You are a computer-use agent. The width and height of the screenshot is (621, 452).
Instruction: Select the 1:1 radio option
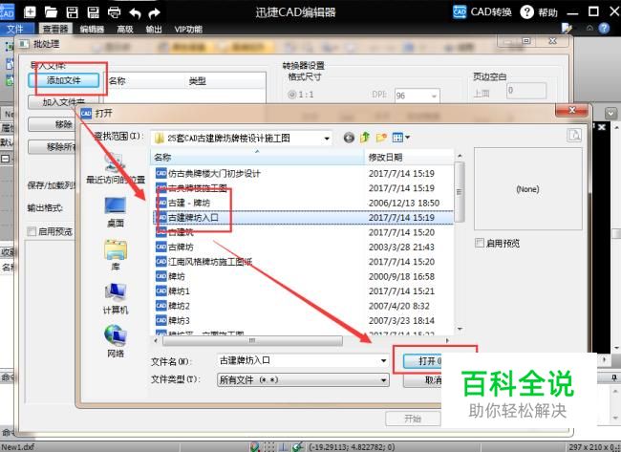point(292,95)
